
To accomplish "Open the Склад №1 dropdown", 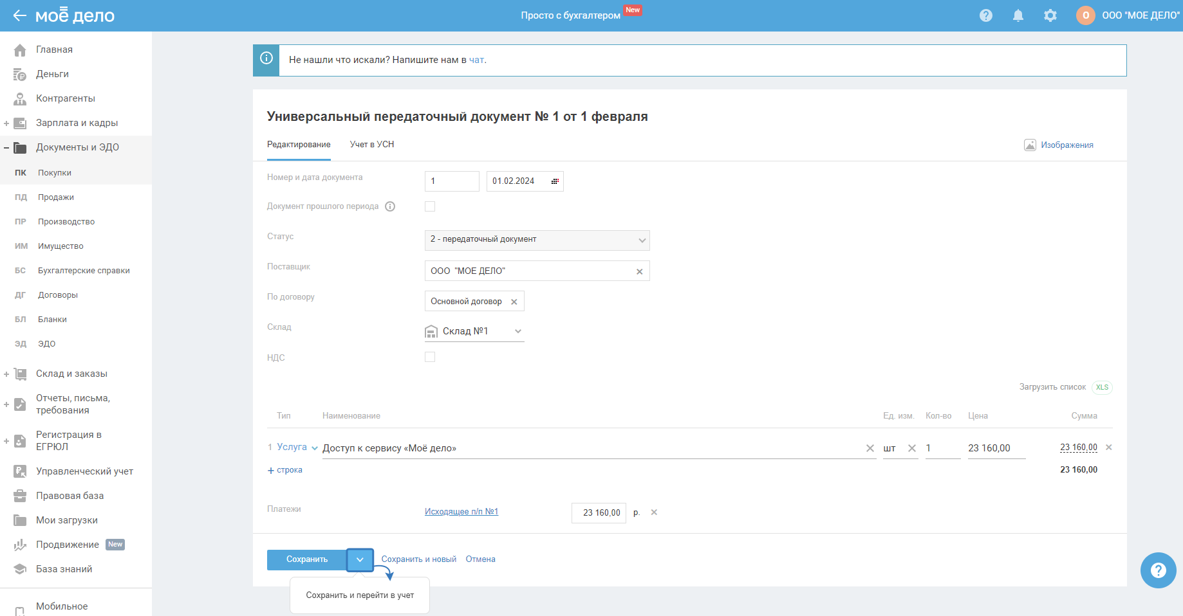I will coord(474,331).
